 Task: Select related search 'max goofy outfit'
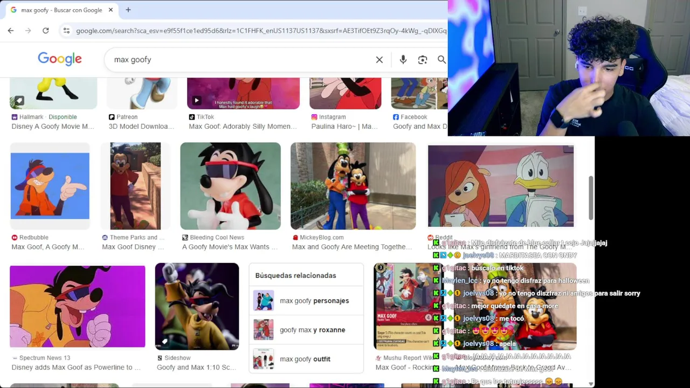(x=306, y=359)
